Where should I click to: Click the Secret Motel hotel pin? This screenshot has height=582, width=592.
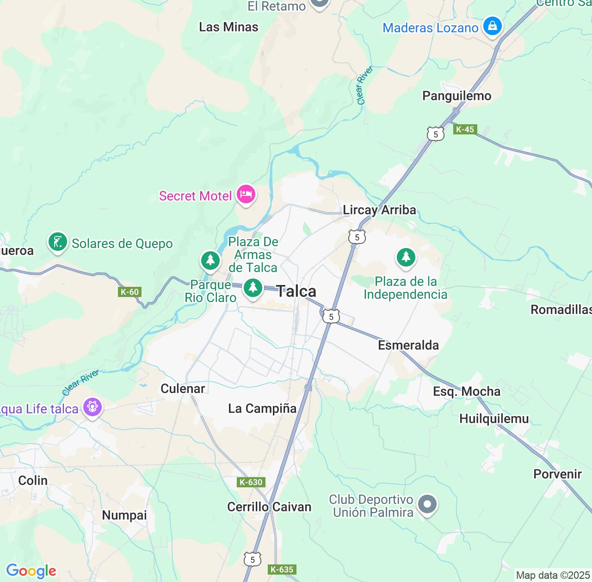pyautogui.click(x=246, y=195)
